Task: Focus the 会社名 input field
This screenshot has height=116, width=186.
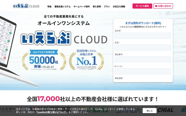Action: [143, 36]
